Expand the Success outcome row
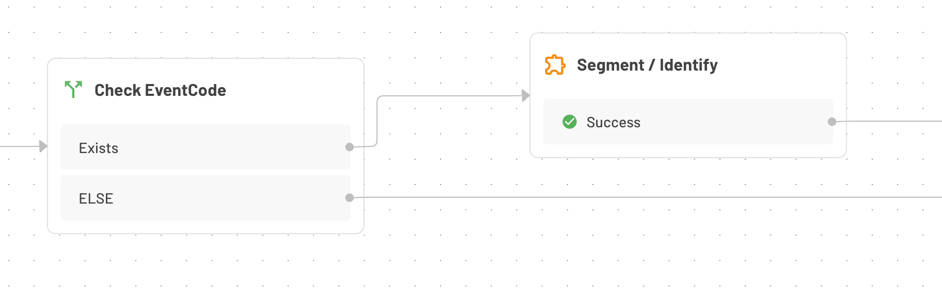 (x=687, y=122)
